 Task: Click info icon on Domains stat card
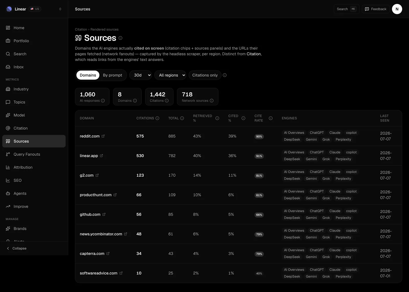pyautogui.click(x=135, y=101)
